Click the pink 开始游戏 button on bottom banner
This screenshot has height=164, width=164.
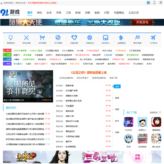coord(138,157)
